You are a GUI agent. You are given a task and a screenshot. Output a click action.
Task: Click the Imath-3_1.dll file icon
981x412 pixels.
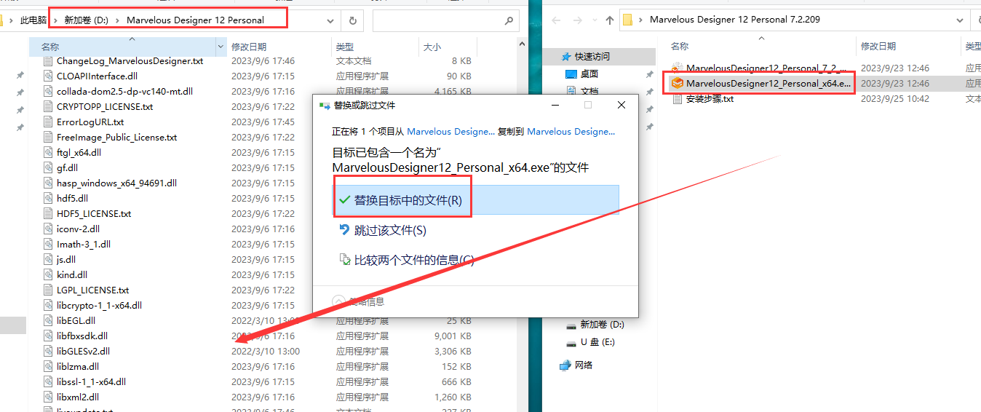pyautogui.click(x=49, y=245)
